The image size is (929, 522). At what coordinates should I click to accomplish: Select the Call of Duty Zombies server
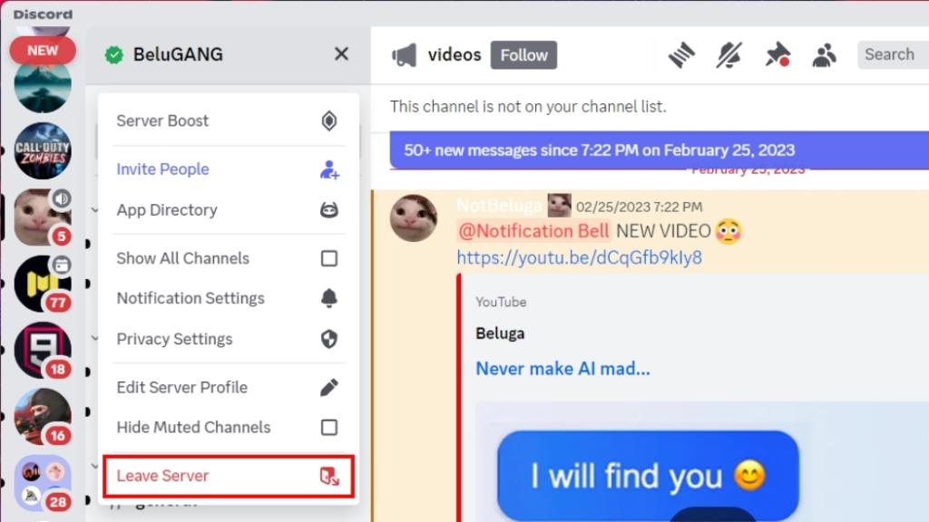(42, 150)
